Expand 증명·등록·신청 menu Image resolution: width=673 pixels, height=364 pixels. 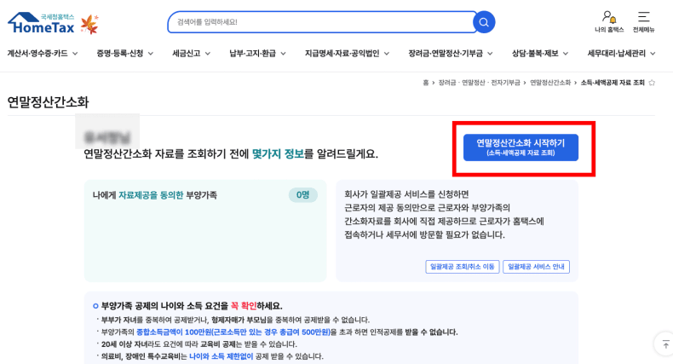click(x=125, y=54)
